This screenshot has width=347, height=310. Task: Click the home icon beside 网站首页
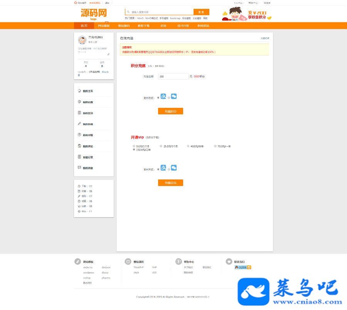pos(76,3)
